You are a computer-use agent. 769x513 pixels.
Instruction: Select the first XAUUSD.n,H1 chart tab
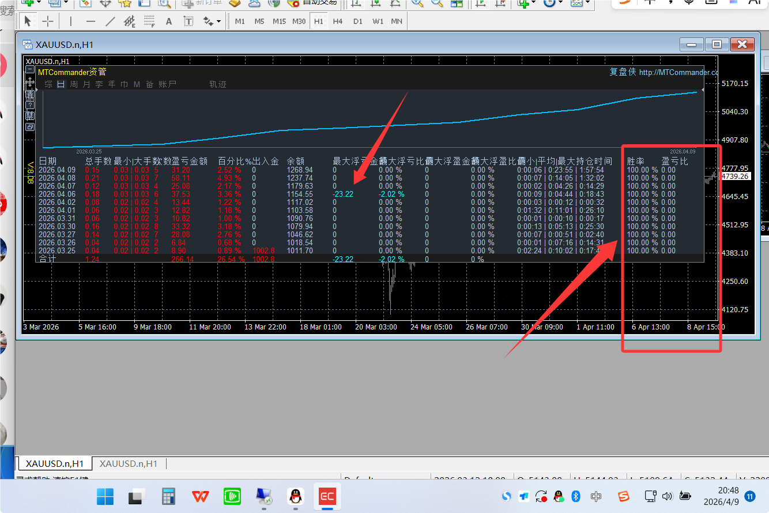click(x=55, y=463)
